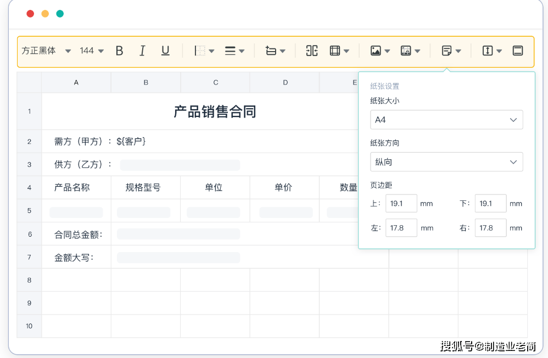Select column A header
The height and width of the screenshot is (358, 548).
coord(76,82)
